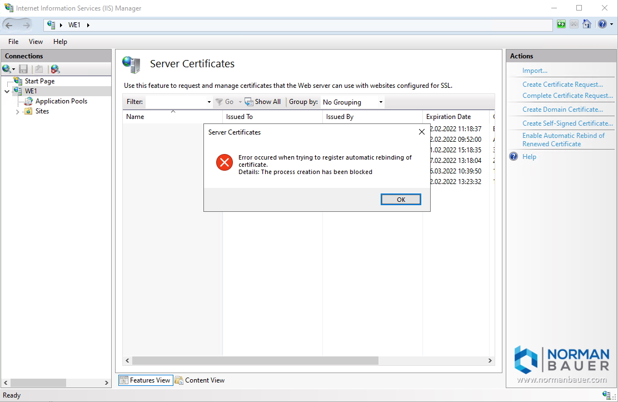The height and width of the screenshot is (402, 618).
Task: Click Create Self-Signed Certificate... link
Action: click(x=567, y=123)
